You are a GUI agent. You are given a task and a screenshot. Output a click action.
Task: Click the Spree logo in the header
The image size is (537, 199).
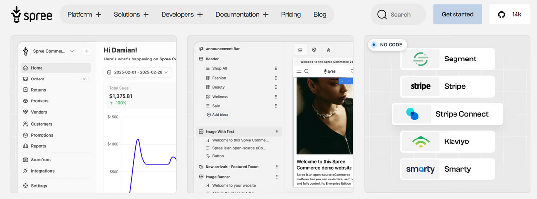(x=31, y=15)
